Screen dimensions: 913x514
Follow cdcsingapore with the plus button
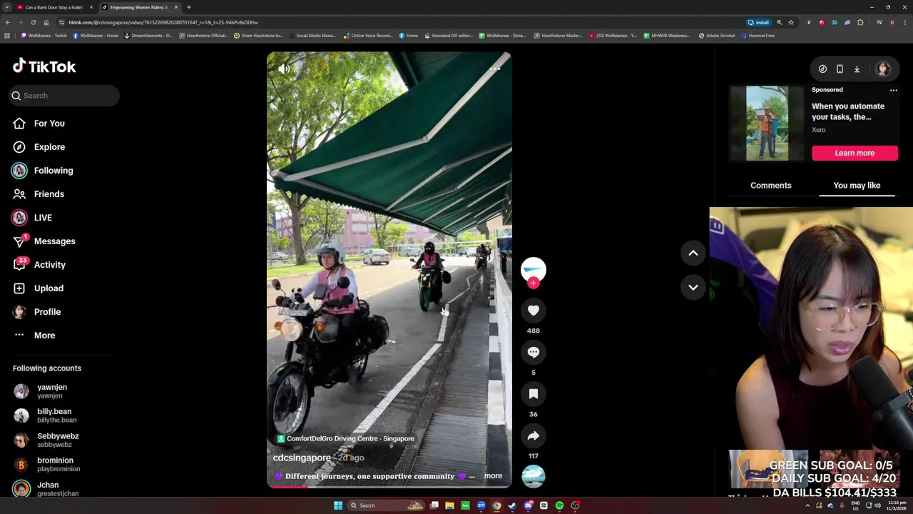tap(533, 283)
